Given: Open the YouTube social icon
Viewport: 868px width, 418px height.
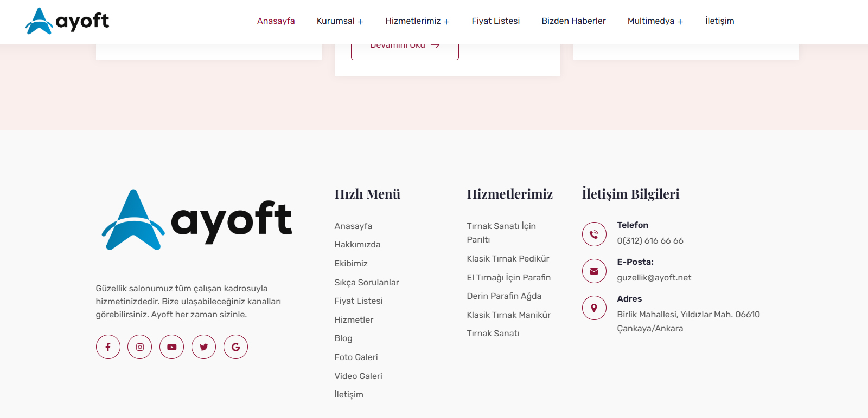Looking at the screenshot, I should (172, 347).
